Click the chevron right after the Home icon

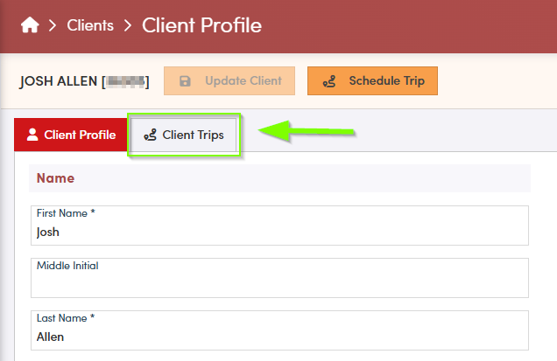[53, 25]
